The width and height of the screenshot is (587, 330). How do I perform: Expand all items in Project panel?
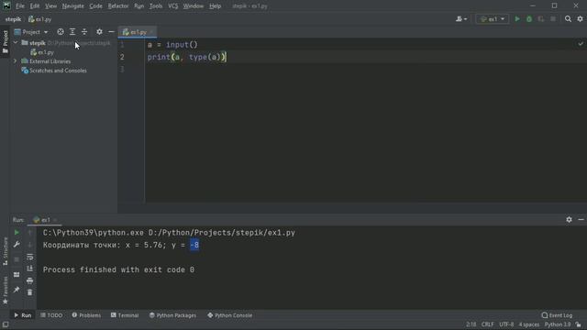pos(72,32)
